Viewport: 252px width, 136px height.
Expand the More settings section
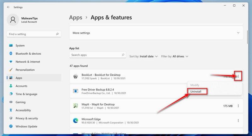156,33
